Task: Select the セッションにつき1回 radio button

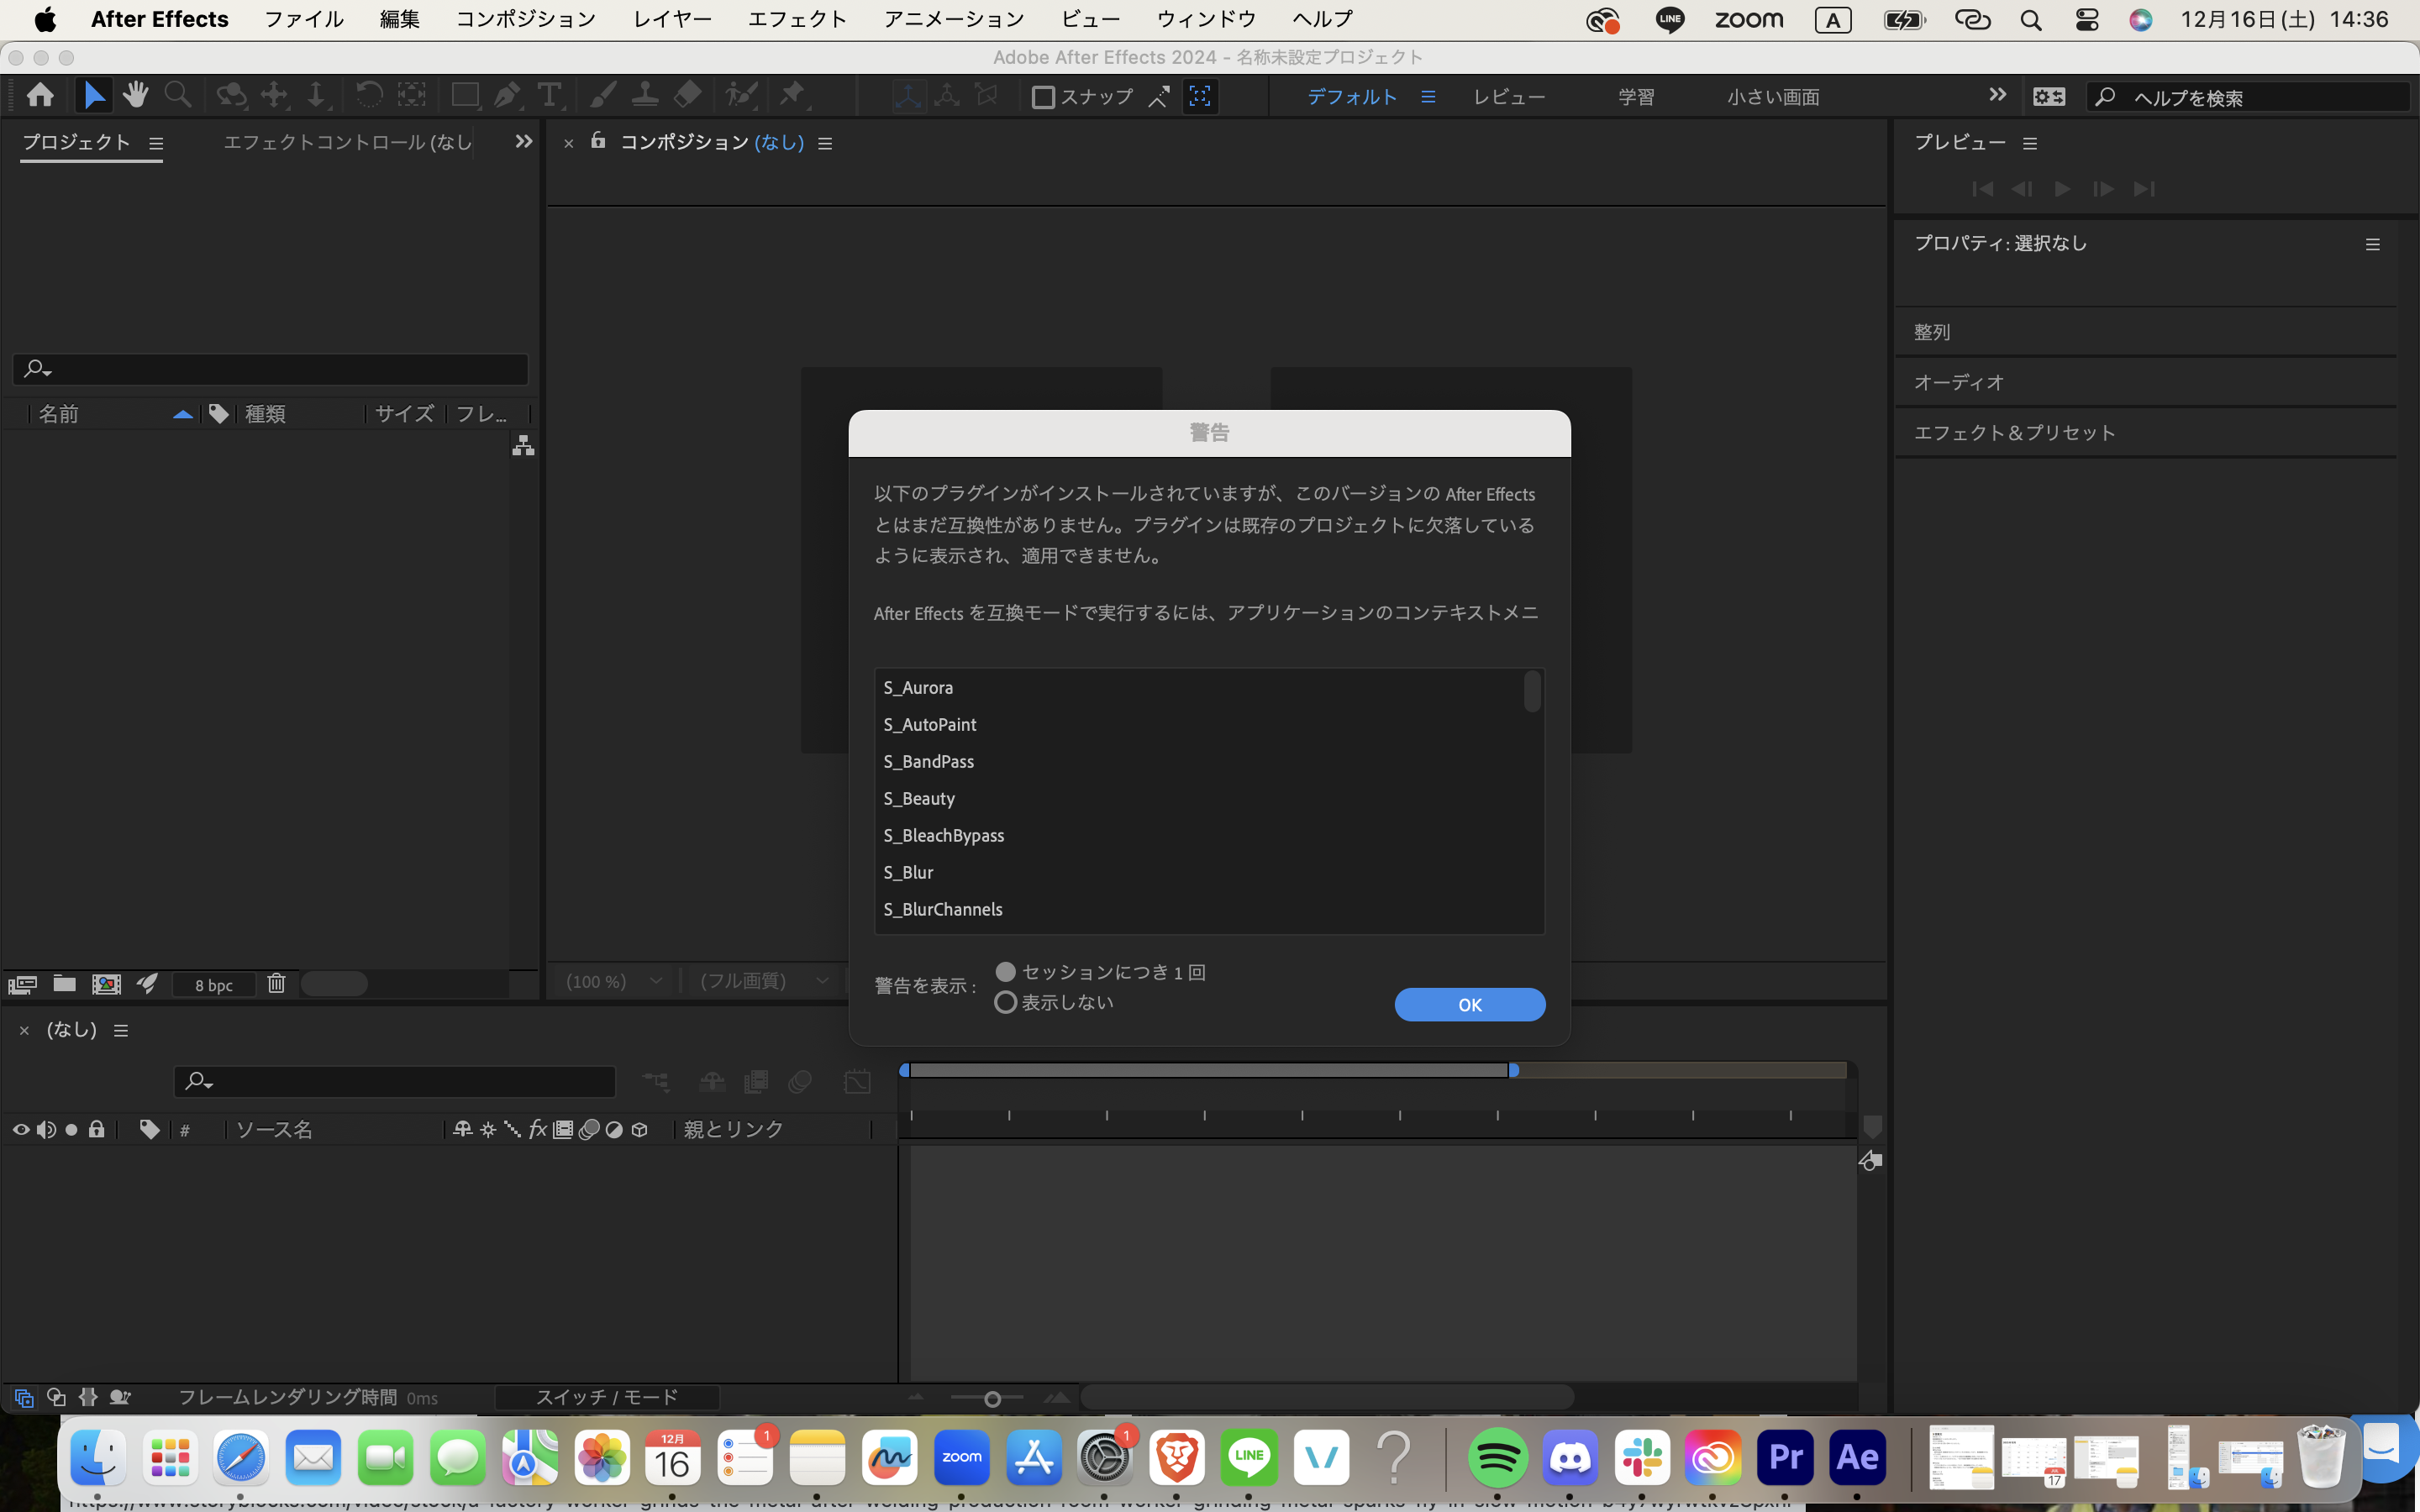Action: (1005, 971)
